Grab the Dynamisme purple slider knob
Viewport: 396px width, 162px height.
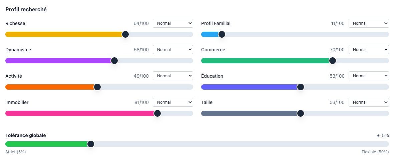pos(114,61)
